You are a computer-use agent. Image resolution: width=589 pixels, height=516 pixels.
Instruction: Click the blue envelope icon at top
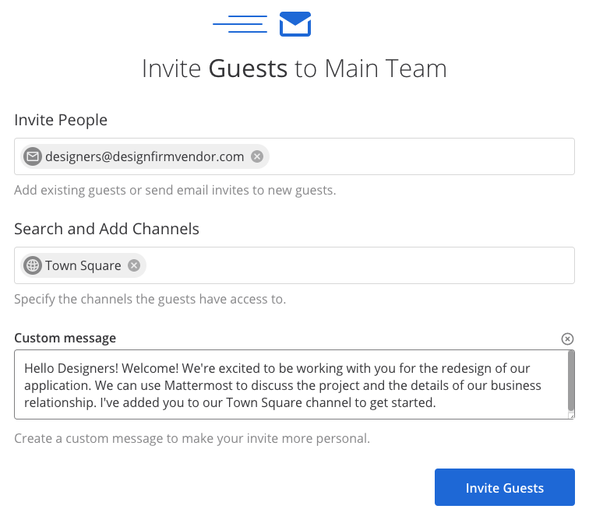coord(295,24)
